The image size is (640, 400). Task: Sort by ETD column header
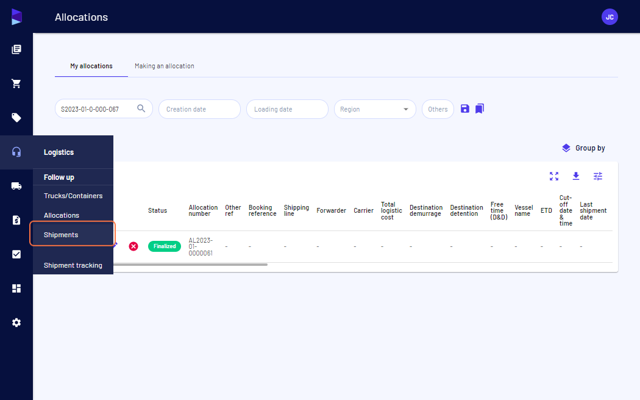[546, 210]
